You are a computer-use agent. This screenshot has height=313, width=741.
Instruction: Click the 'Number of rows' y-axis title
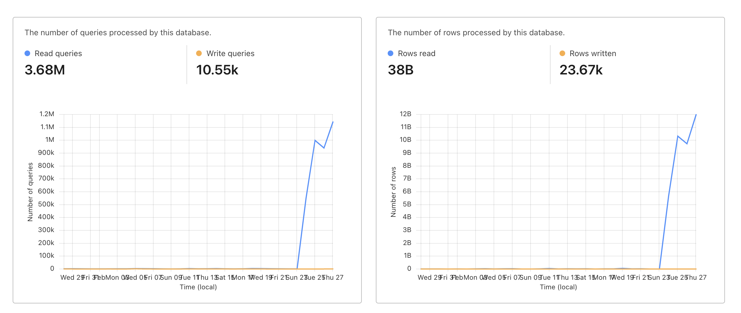click(393, 192)
